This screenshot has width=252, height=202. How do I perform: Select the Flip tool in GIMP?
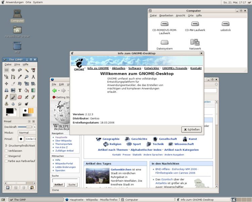point(13,90)
